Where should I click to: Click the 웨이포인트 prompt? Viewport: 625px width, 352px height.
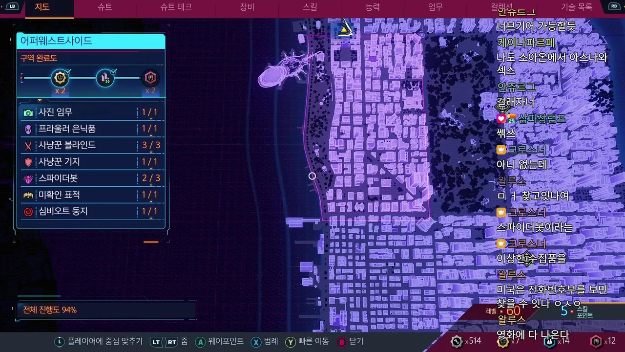(x=226, y=342)
